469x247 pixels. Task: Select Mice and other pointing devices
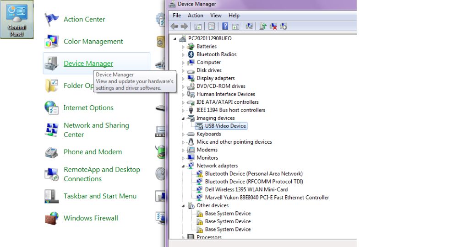[x=234, y=142]
